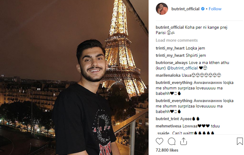244x155 pixels.
Task: Open the butrint_official profile avatar
Action: tap(162, 9)
